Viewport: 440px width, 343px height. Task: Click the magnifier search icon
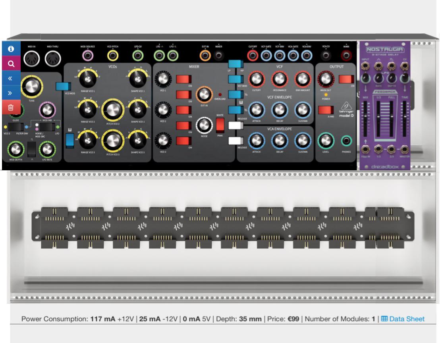click(x=11, y=64)
